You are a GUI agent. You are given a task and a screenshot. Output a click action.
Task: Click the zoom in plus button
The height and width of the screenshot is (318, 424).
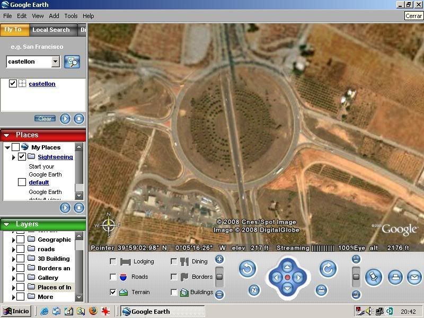[x=219, y=259]
